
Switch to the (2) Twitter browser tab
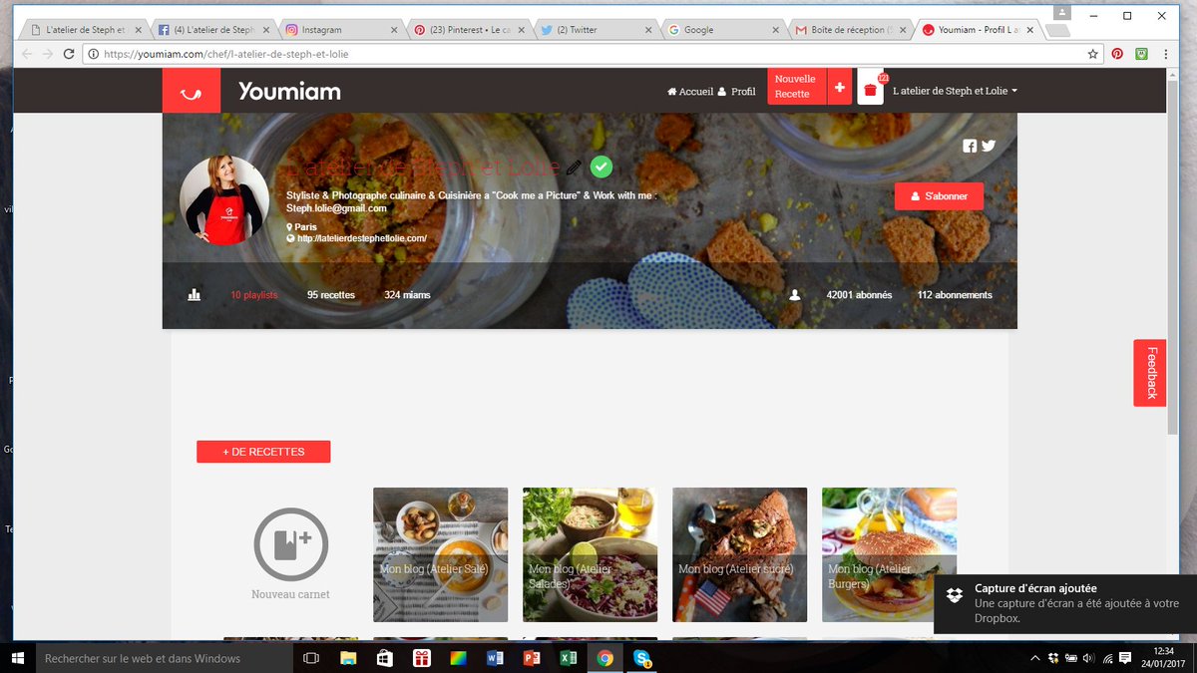pos(596,30)
